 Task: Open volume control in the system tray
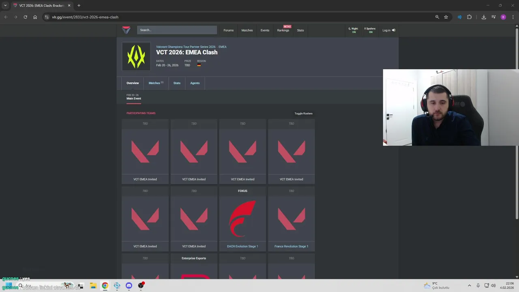click(493, 286)
